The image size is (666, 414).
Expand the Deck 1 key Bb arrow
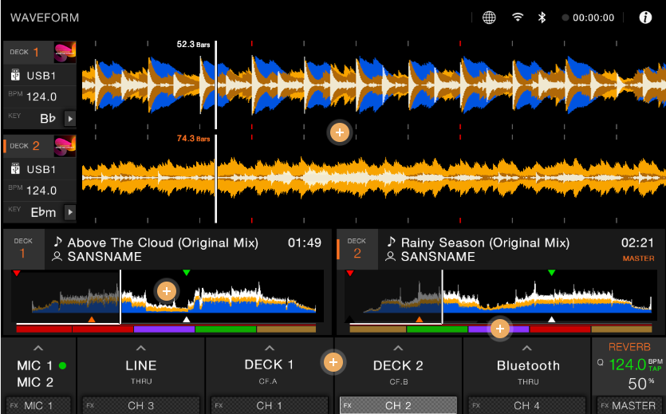[70, 119]
